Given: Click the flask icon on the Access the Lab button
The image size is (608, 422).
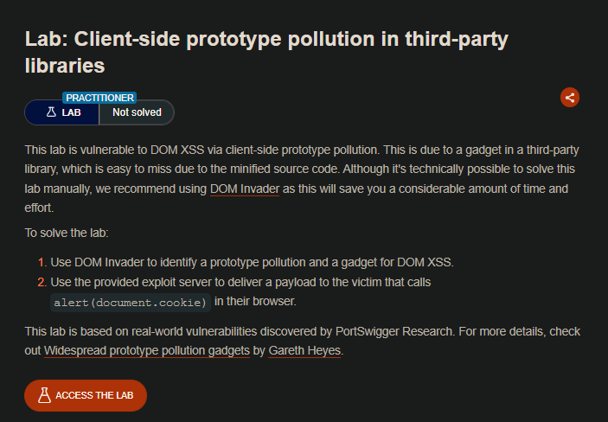Looking at the screenshot, I should (x=41, y=395).
